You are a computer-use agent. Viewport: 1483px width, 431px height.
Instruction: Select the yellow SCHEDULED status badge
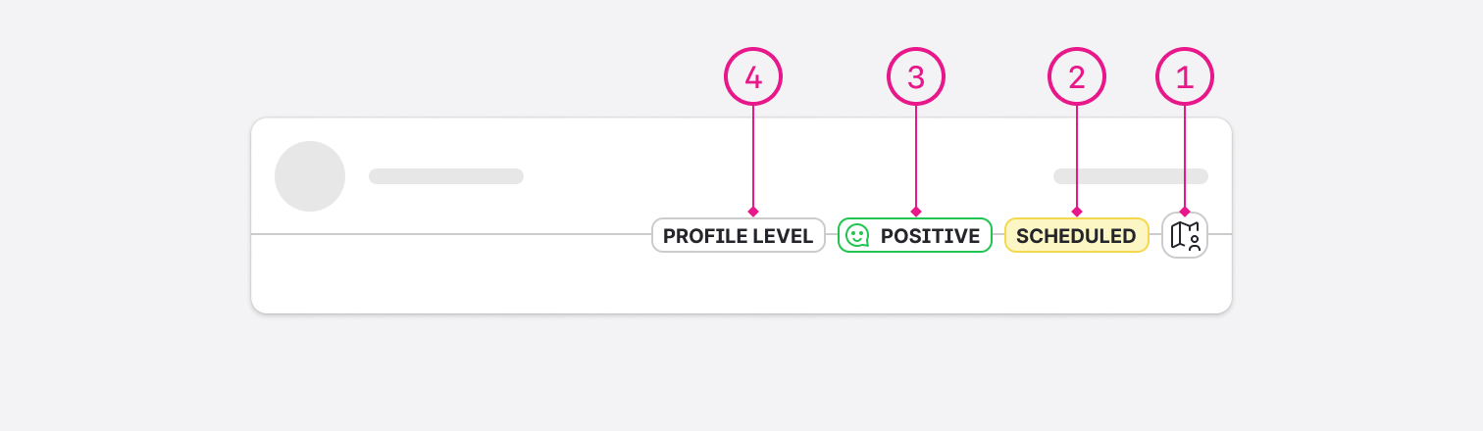coord(1076,236)
